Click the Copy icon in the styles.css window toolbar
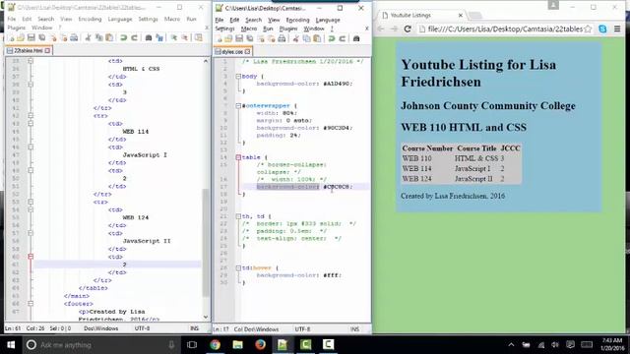Image resolution: width=630 pixels, height=354 pixels. coord(306,39)
